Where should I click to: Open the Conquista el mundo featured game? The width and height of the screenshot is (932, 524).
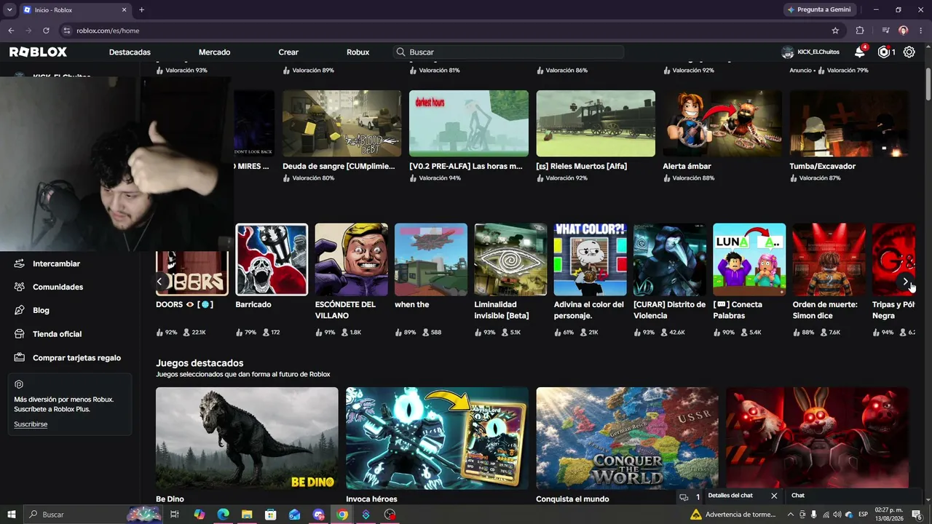tap(627, 437)
